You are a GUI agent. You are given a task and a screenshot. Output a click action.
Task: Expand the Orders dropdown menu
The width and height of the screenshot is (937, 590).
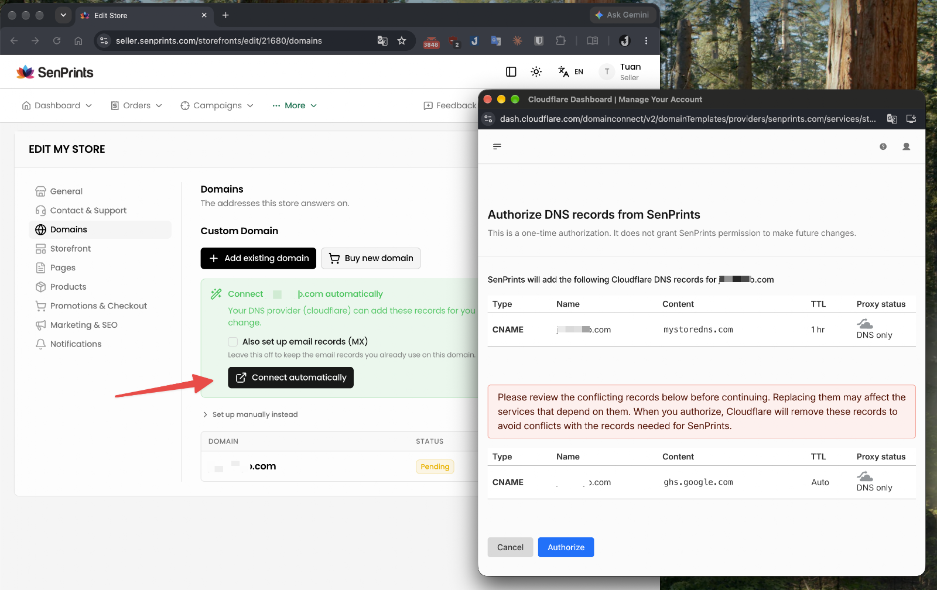[136, 105]
